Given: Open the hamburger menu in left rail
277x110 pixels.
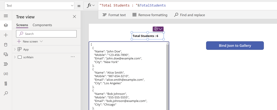Looking at the screenshot, I should point(6,16).
